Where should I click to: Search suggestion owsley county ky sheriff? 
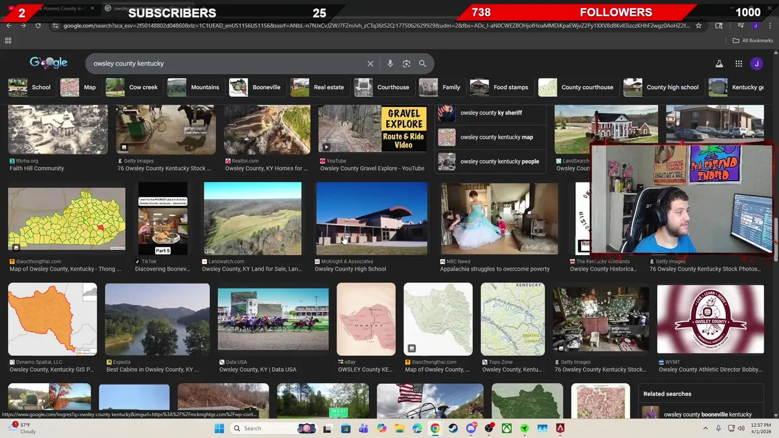tap(490, 113)
